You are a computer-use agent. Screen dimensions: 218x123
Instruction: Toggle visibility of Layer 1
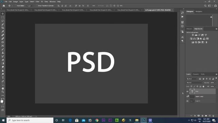pyautogui.click(x=187, y=101)
